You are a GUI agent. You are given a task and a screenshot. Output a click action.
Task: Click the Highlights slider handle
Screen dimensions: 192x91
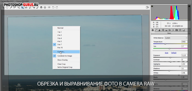(x=180, y=66)
